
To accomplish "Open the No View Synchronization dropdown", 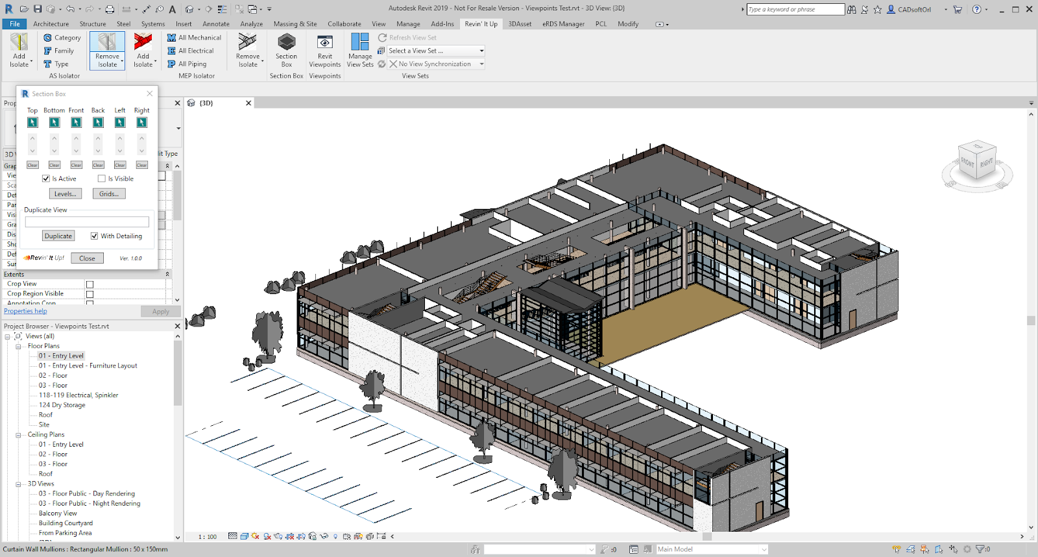I will click(481, 64).
